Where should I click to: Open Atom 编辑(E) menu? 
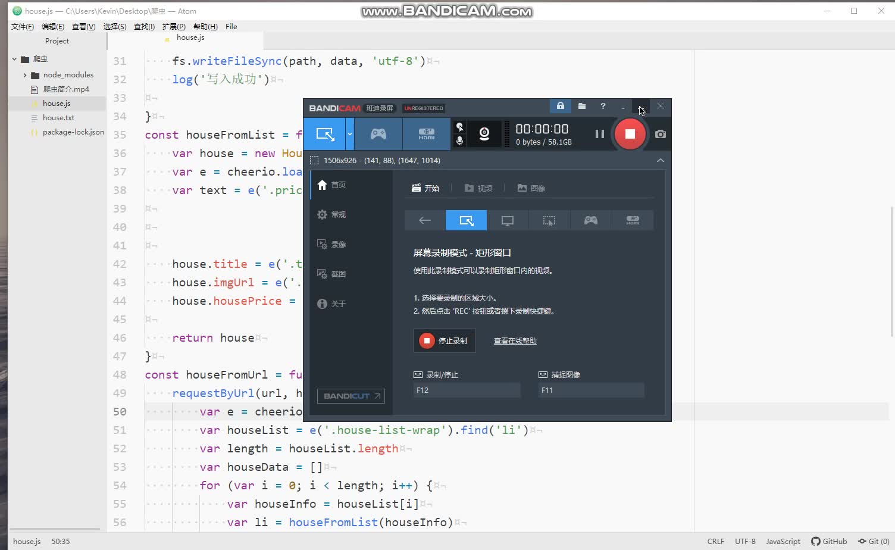pos(53,27)
